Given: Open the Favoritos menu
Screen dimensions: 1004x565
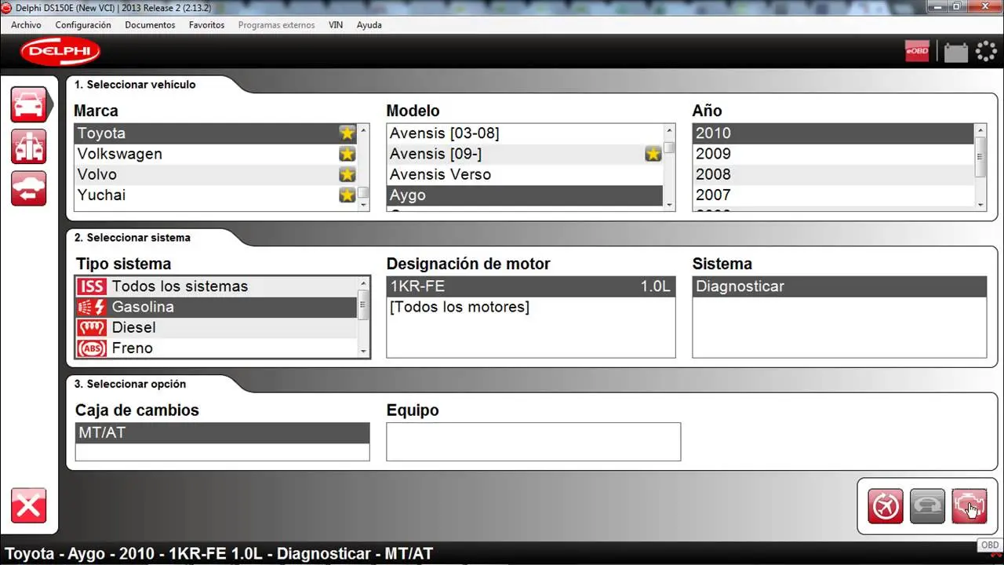Looking at the screenshot, I should click(206, 25).
